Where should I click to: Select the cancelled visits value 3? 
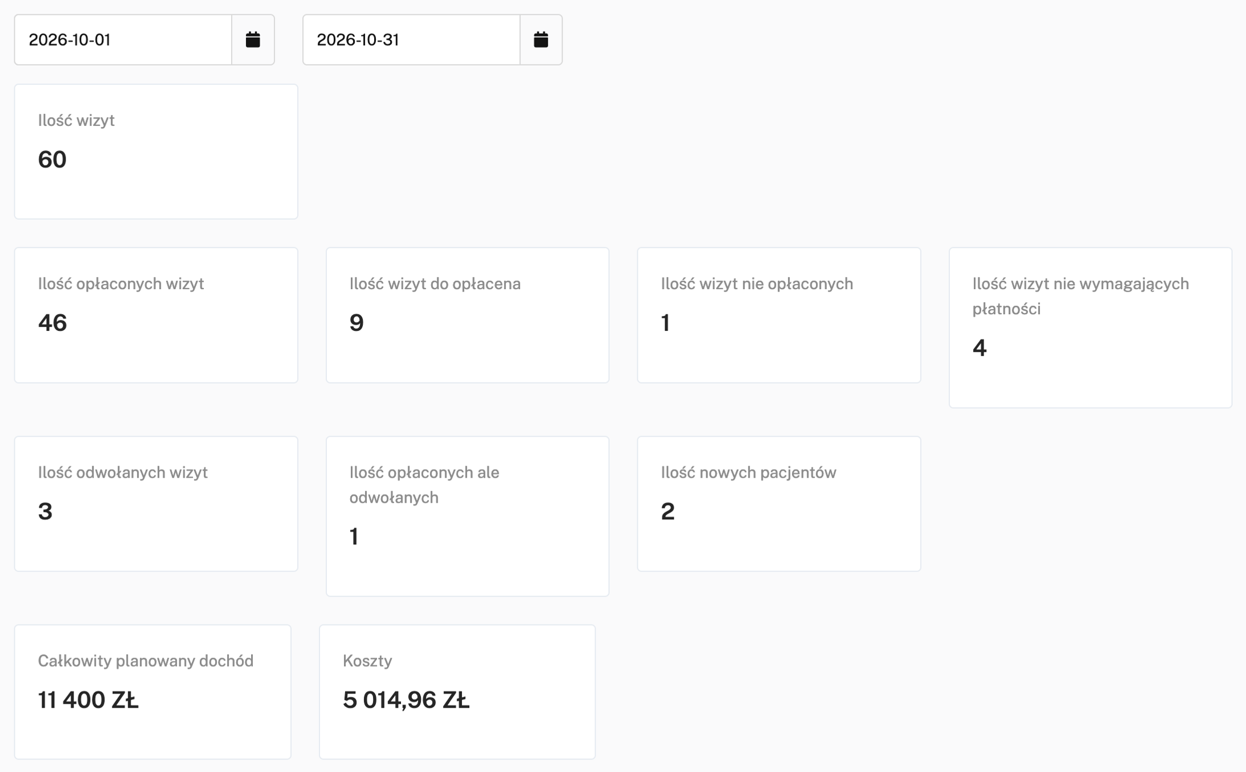coord(46,511)
